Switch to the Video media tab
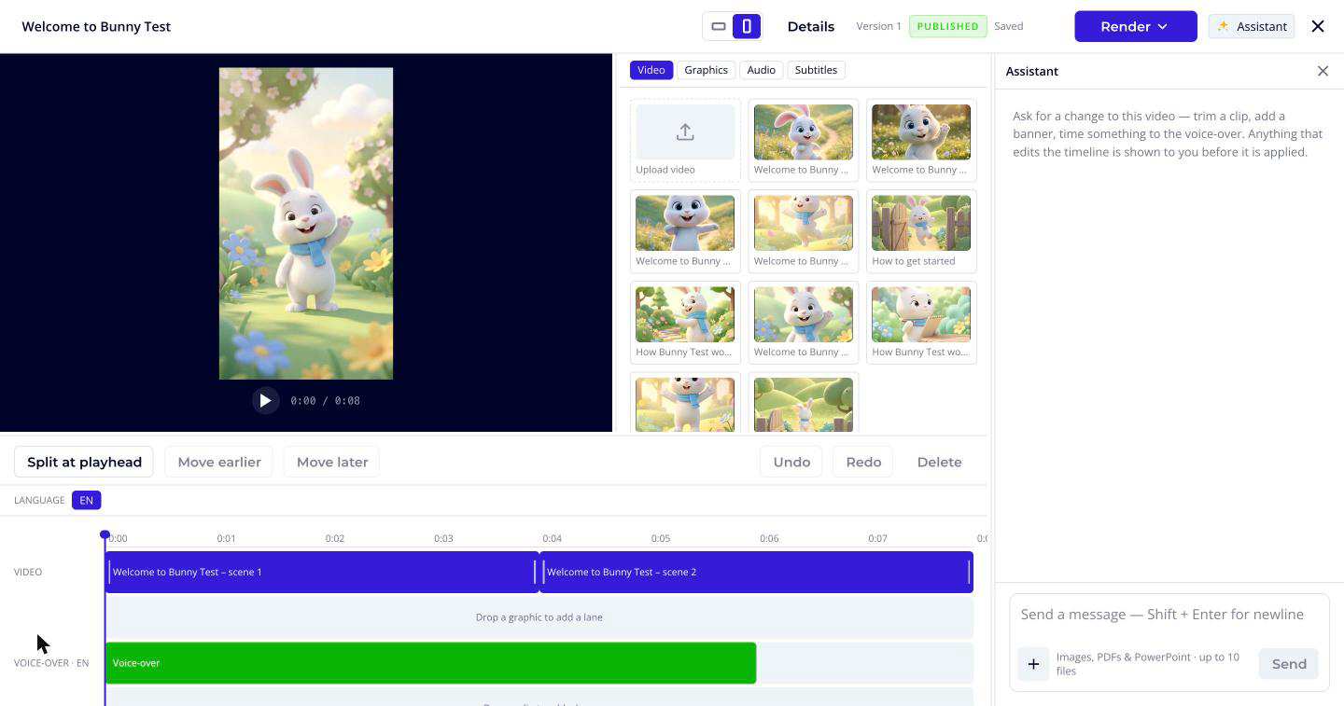 [651, 70]
